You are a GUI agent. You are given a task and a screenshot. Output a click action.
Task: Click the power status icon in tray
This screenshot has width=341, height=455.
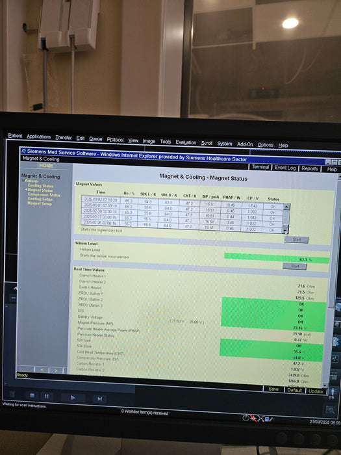pos(246,418)
